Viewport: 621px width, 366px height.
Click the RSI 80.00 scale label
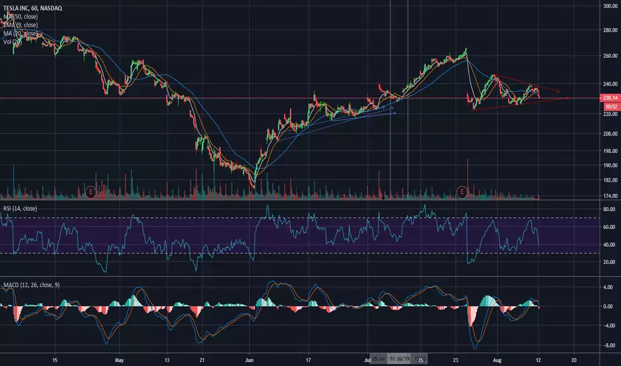point(610,209)
